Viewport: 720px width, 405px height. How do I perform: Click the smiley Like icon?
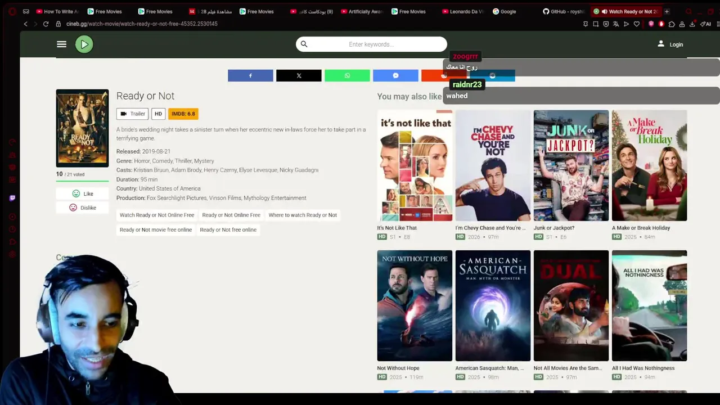pyautogui.click(x=76, y=193)
